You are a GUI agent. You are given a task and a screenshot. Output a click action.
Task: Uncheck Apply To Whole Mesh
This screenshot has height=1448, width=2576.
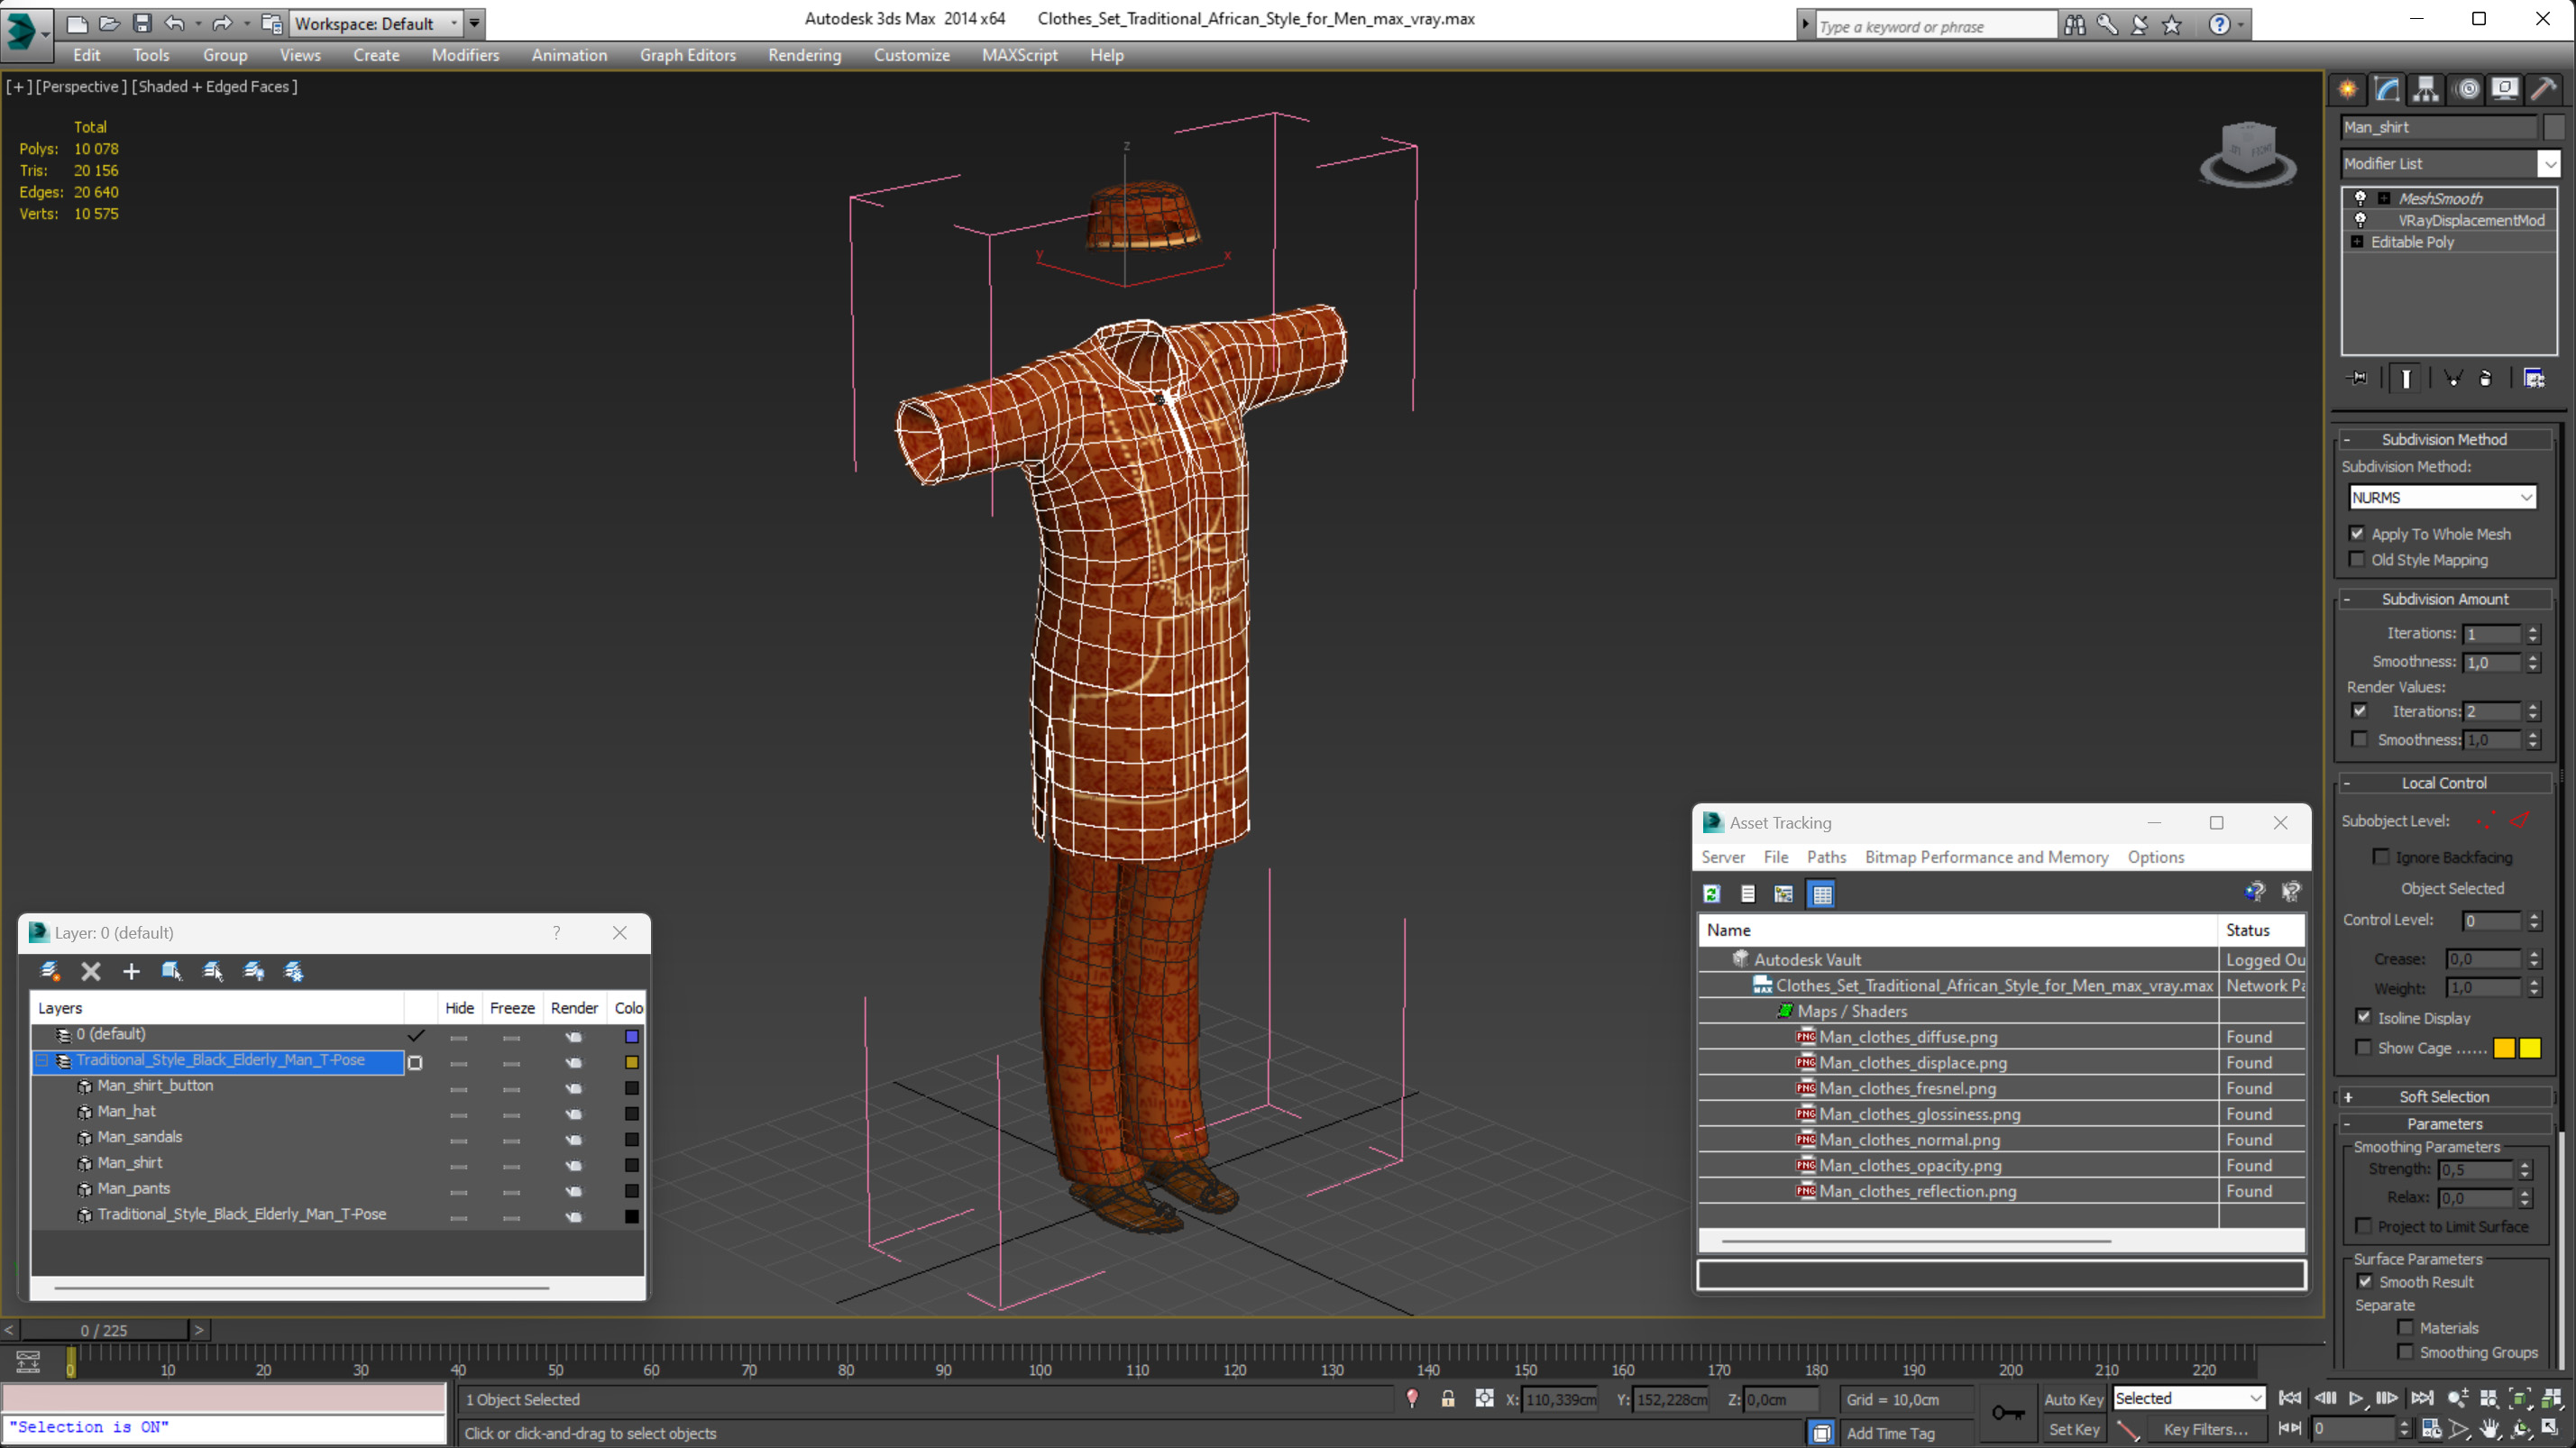tap(2357, 534)
